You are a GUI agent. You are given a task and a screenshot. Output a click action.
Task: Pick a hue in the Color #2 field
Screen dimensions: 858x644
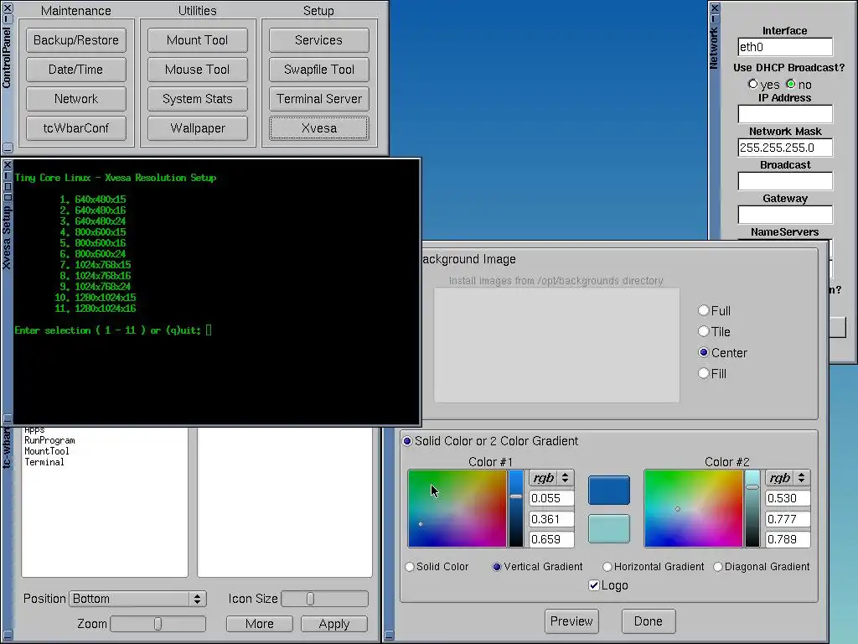point(694,509)
